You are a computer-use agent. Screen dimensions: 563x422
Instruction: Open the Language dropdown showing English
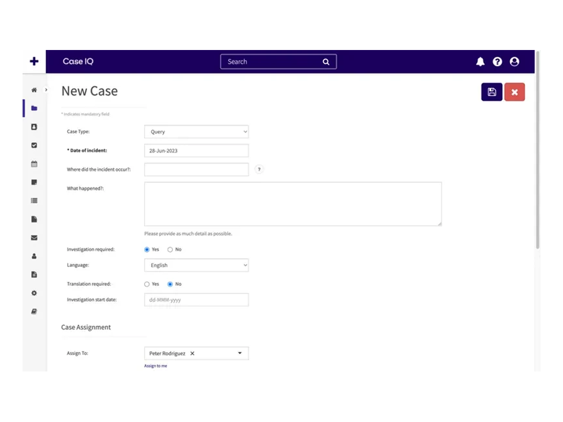(x=196, y=265)
